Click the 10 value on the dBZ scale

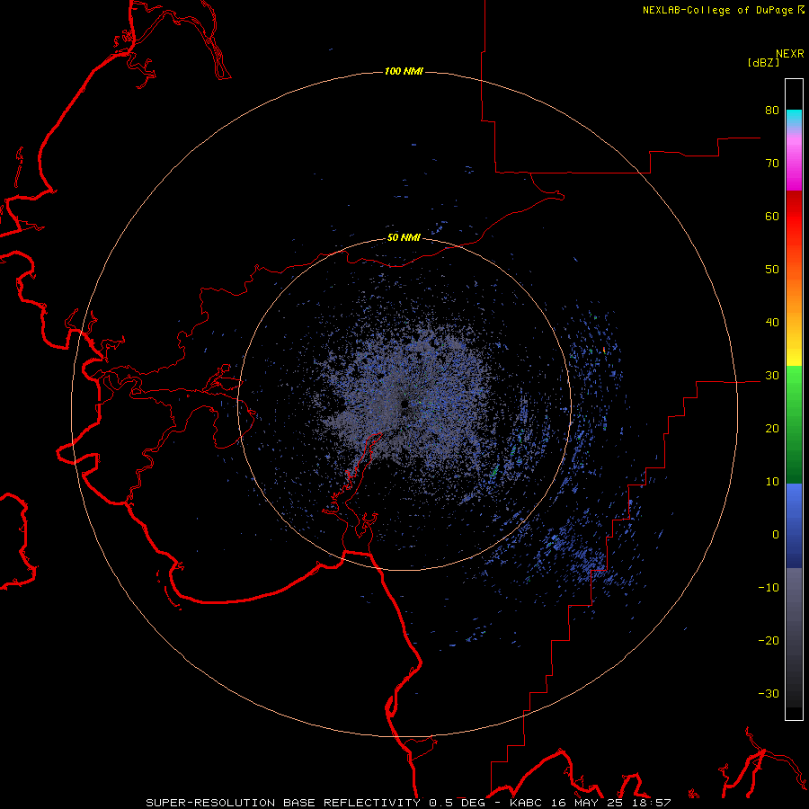pyautogui.click(x=772, y=482)
